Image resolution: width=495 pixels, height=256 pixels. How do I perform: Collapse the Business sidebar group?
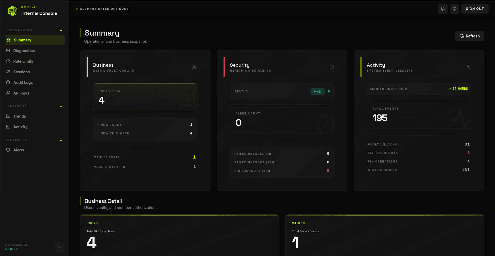coord(61,106)
